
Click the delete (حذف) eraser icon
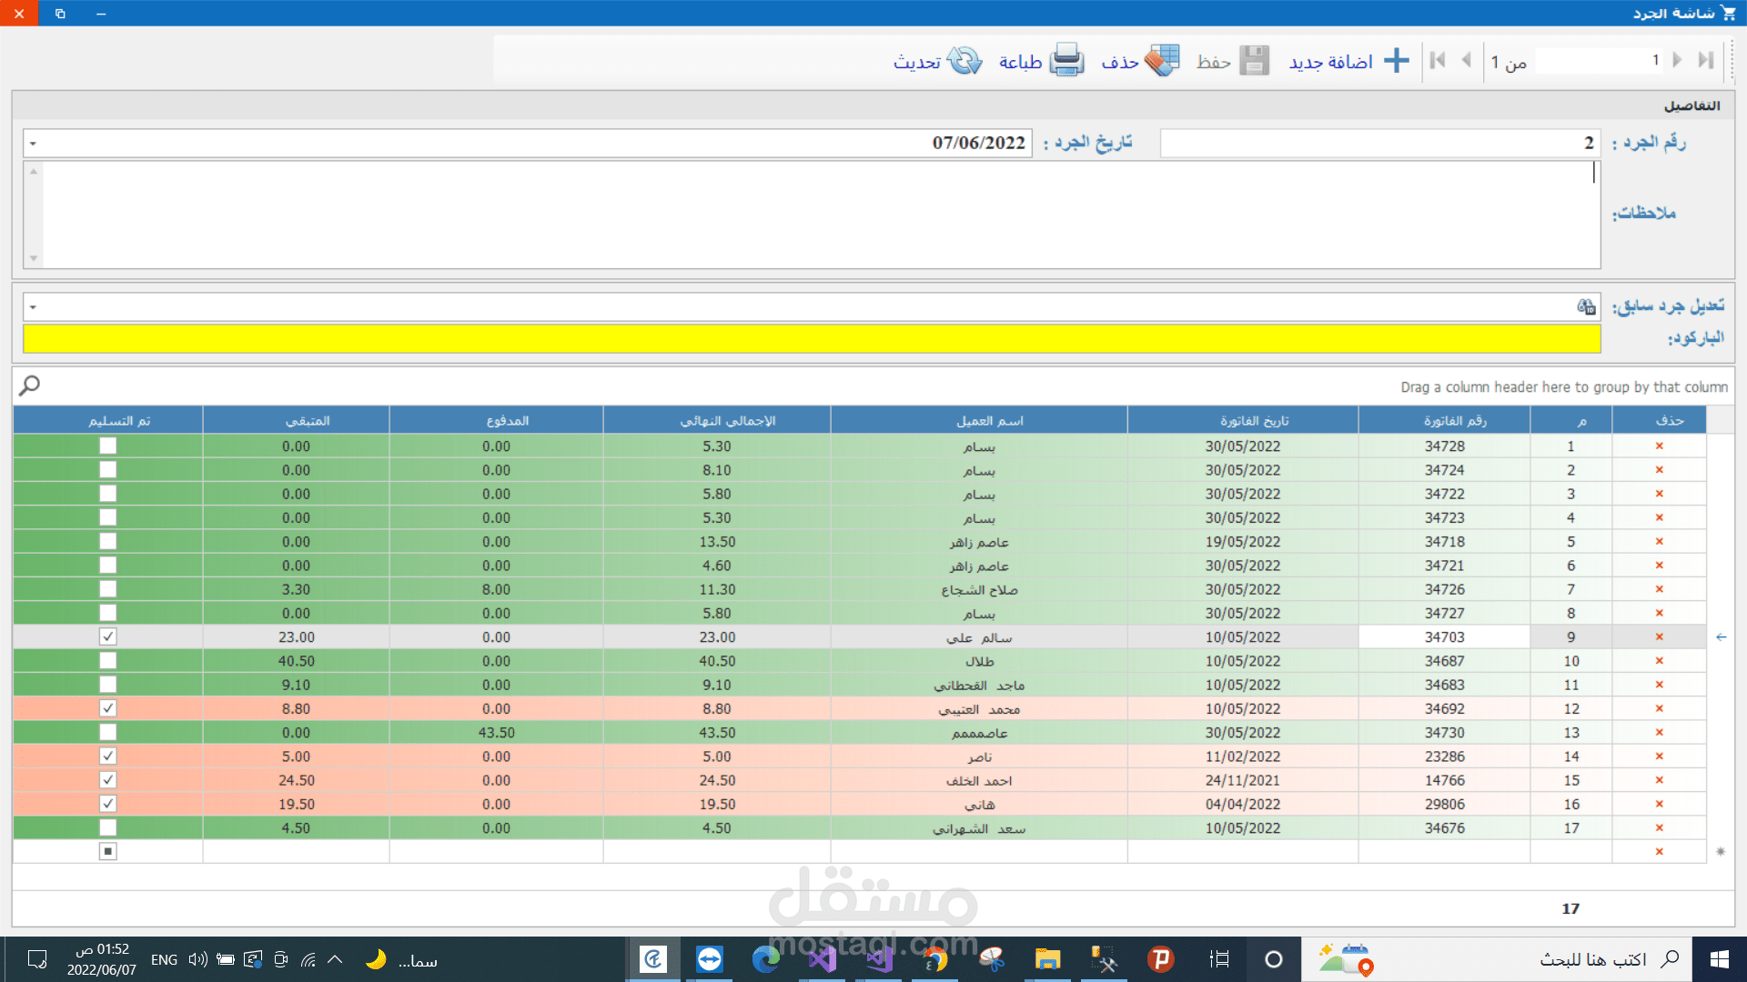(1162, 61)
